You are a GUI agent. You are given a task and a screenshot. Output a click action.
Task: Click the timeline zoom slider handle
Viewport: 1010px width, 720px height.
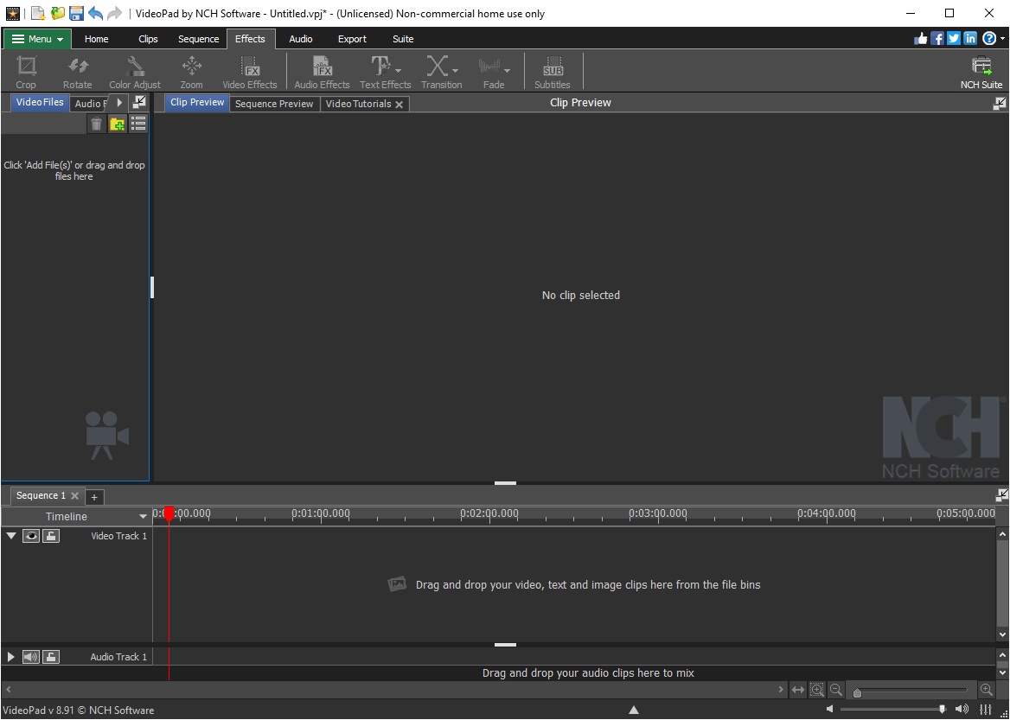pos(857,693)
